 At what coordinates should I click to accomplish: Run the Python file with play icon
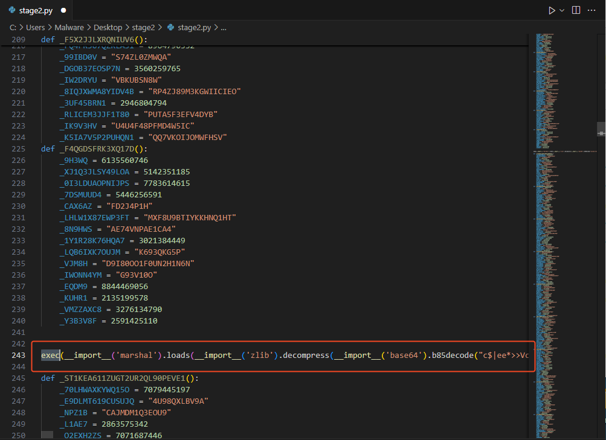552,10
